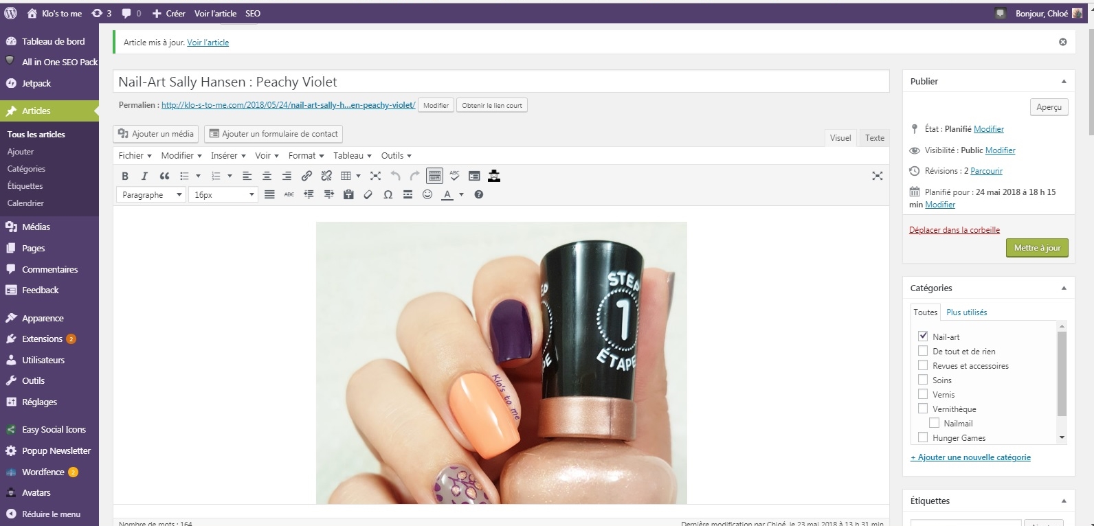
Task: Apply italic formatting in the editor
Action: click(144, 176)
